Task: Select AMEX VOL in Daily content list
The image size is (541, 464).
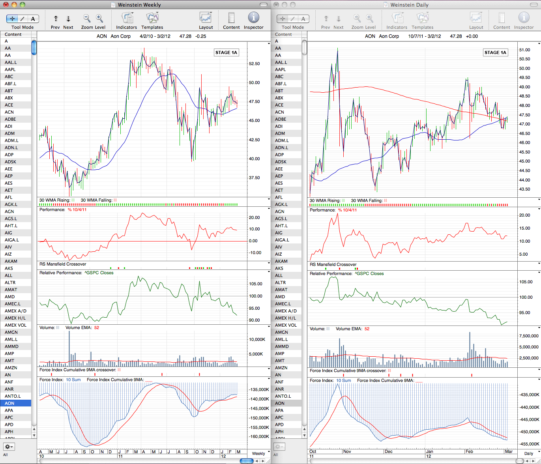Action: point(286,325)
